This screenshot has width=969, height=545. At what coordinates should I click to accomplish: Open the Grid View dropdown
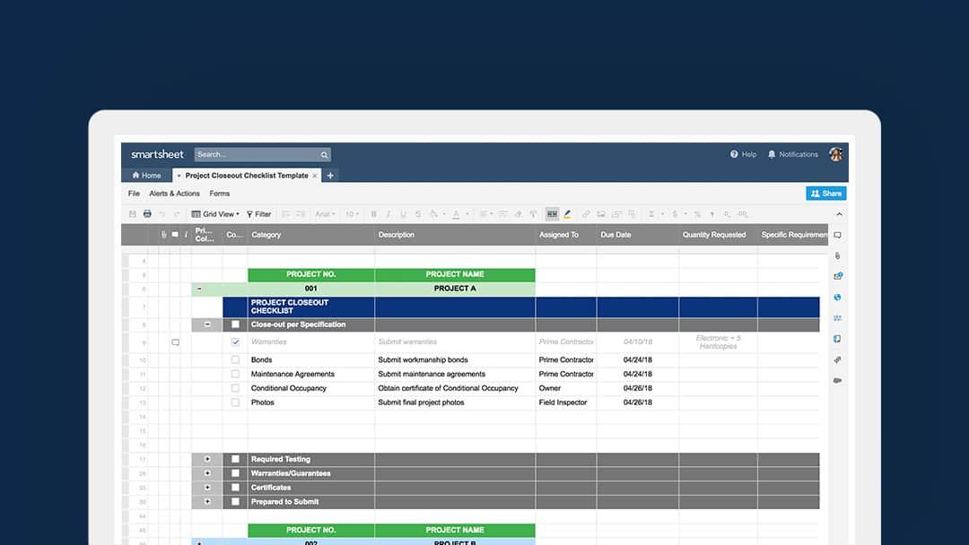(x=215, y=213)
